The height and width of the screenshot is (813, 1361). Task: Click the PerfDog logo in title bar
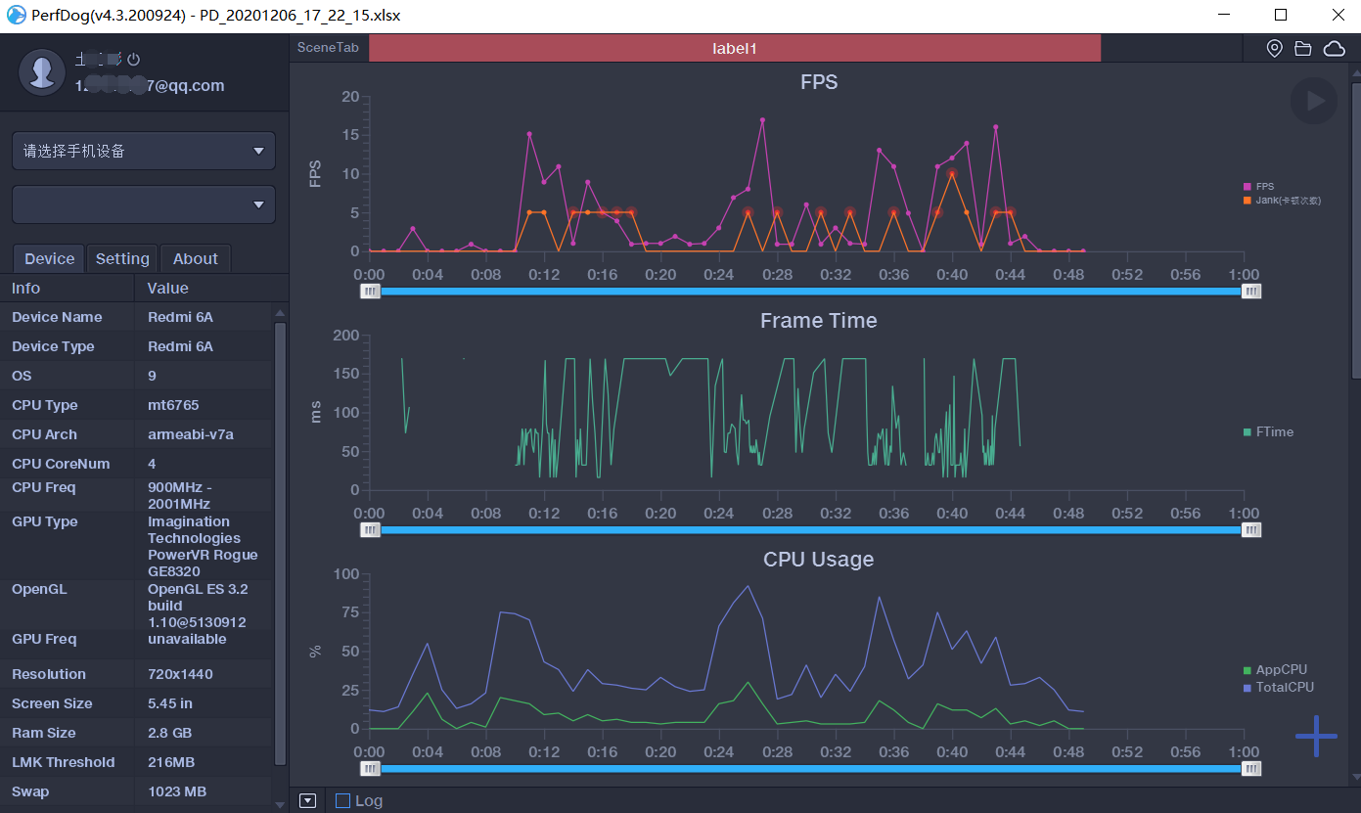[x=15, y=16]
